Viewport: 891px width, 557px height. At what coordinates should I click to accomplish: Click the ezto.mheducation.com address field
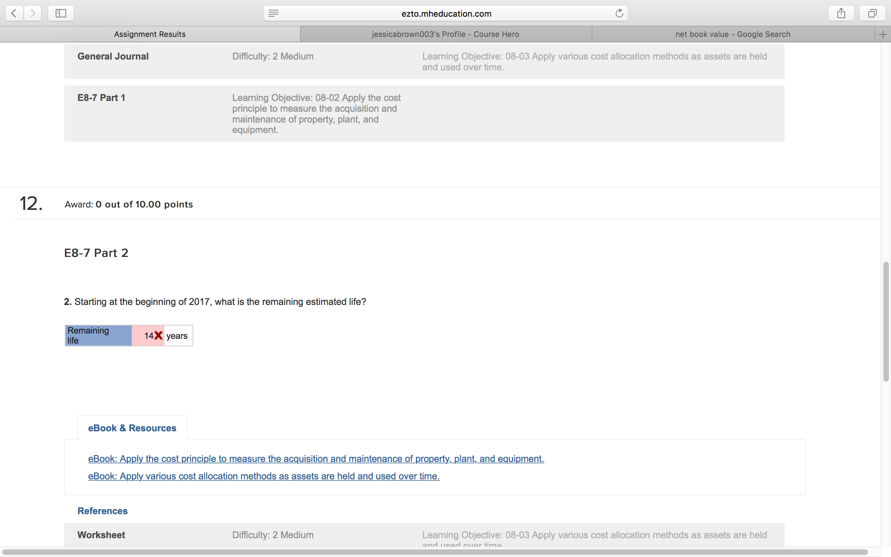coord(446,14)
